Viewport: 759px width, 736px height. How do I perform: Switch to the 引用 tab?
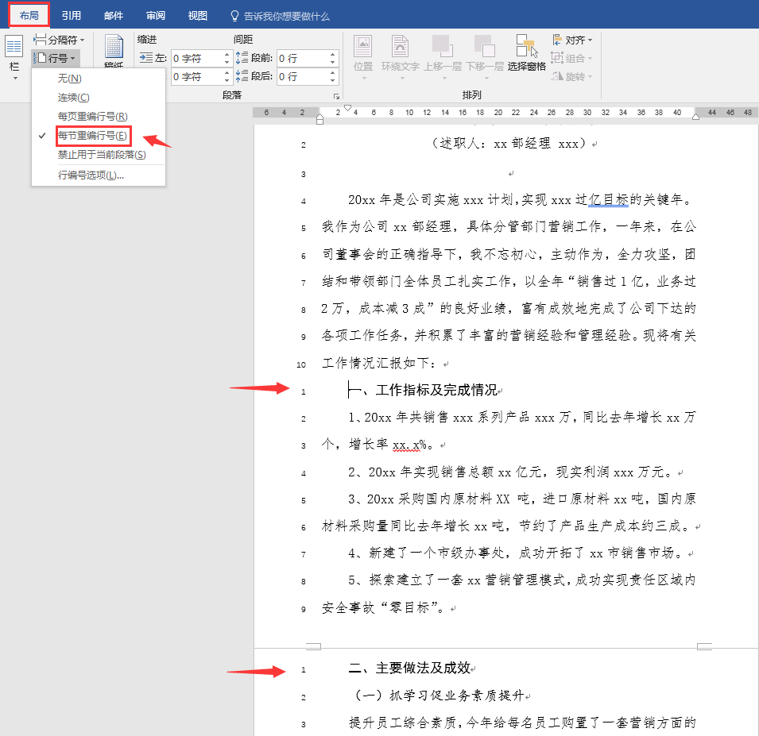pos(72,15)
